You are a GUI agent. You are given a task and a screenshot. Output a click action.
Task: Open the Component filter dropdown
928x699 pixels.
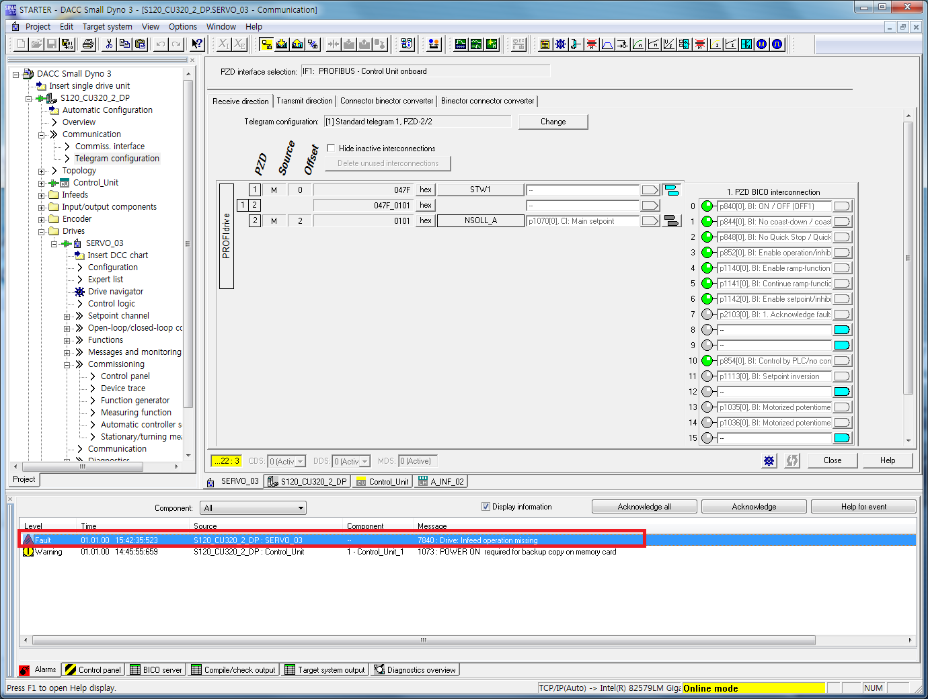coord(301,508)
